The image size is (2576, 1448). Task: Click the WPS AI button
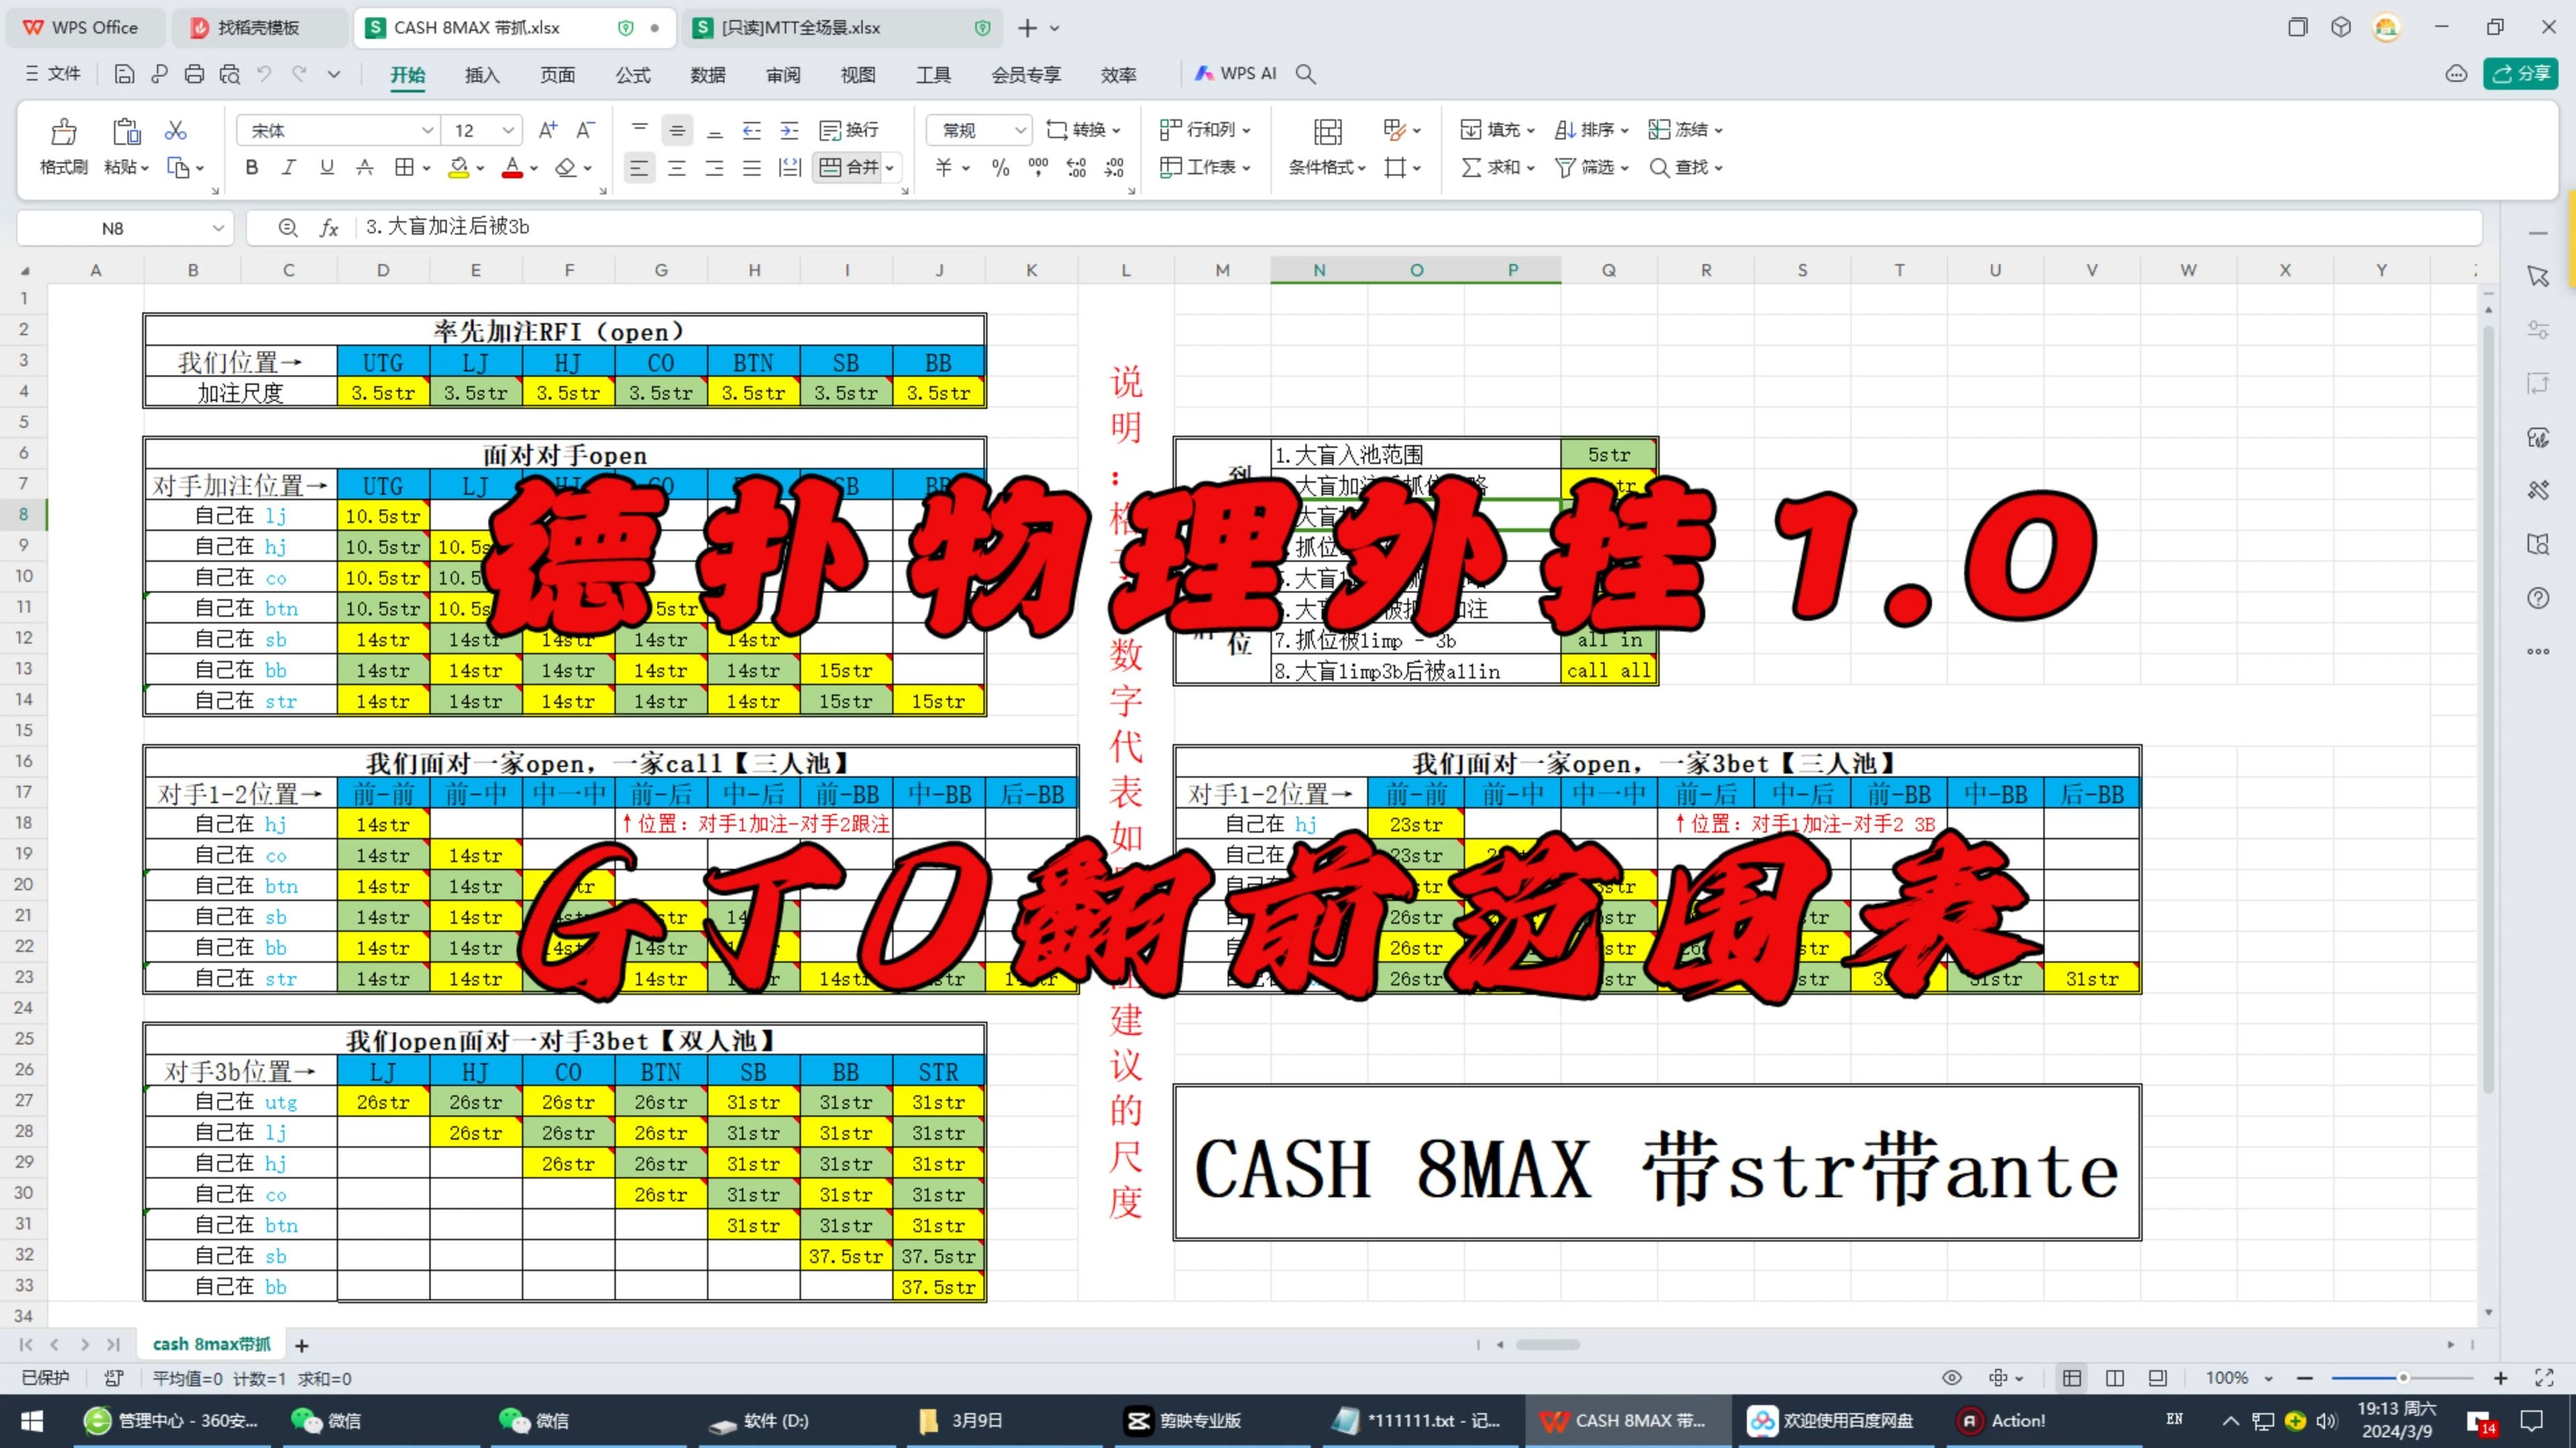pyautogui.click(x=1236, y=74)
